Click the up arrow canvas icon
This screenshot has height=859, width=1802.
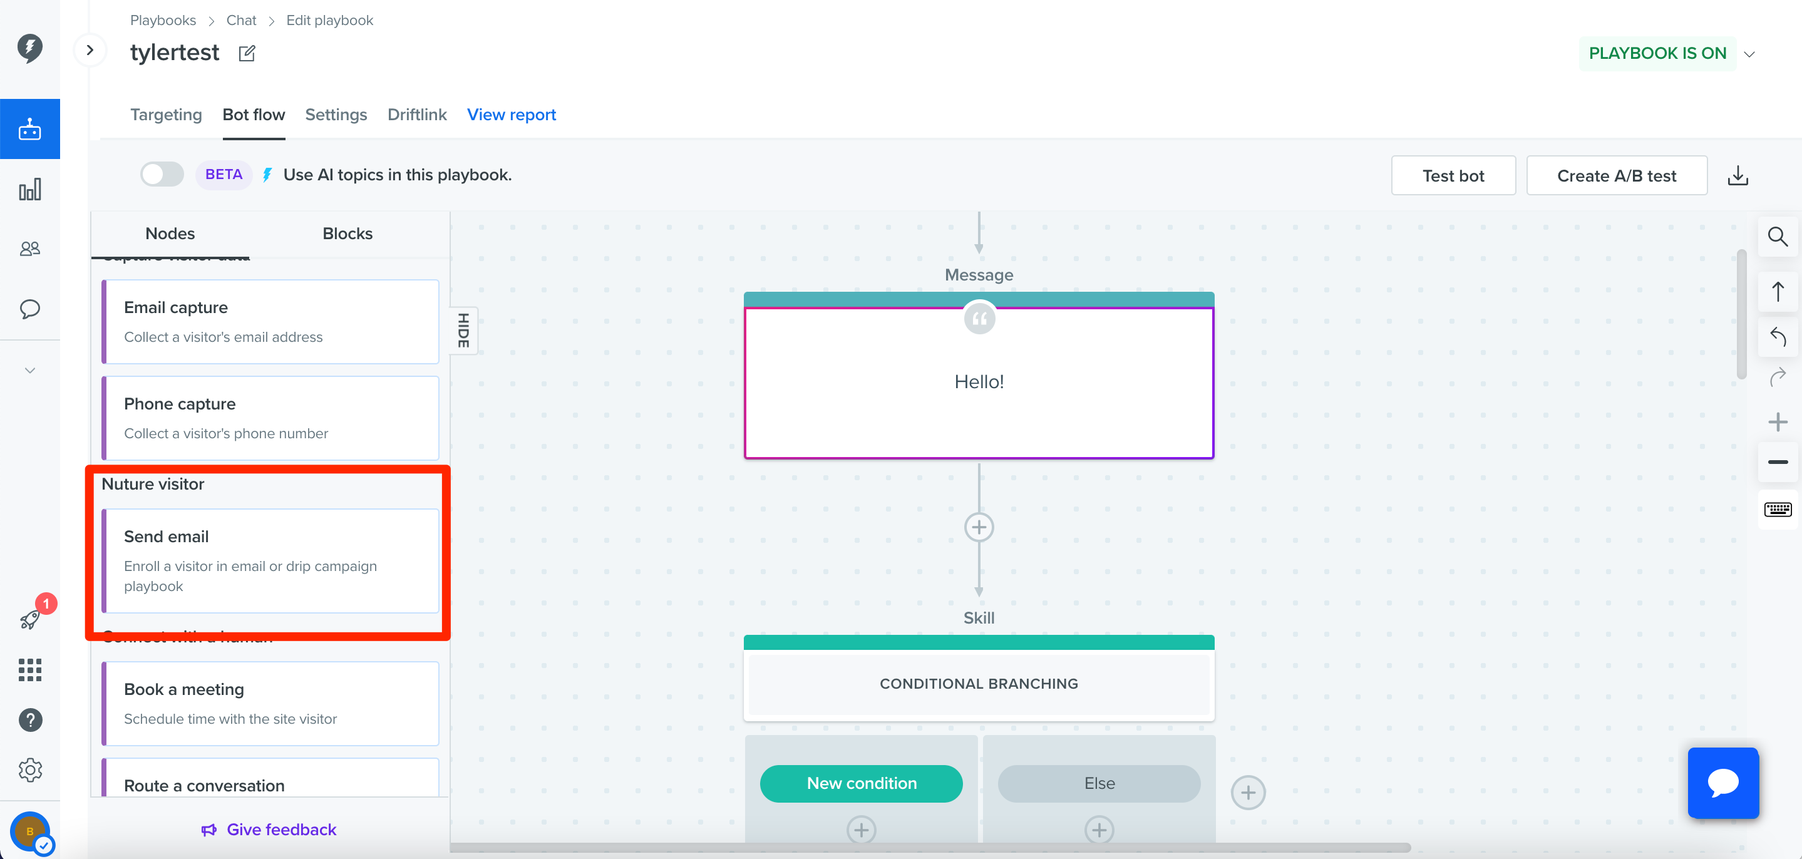tap(1778, 291)
